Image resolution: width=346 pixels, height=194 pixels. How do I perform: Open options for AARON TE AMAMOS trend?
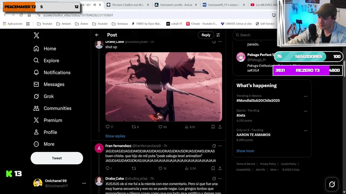coord(305,130)
